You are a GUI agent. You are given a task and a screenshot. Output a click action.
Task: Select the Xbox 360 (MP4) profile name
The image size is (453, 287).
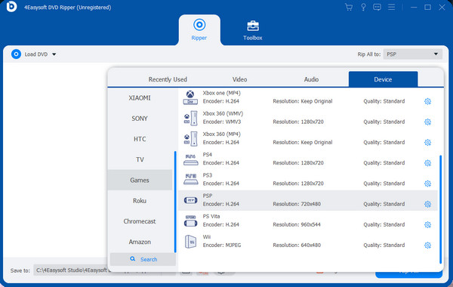(221, 134)
